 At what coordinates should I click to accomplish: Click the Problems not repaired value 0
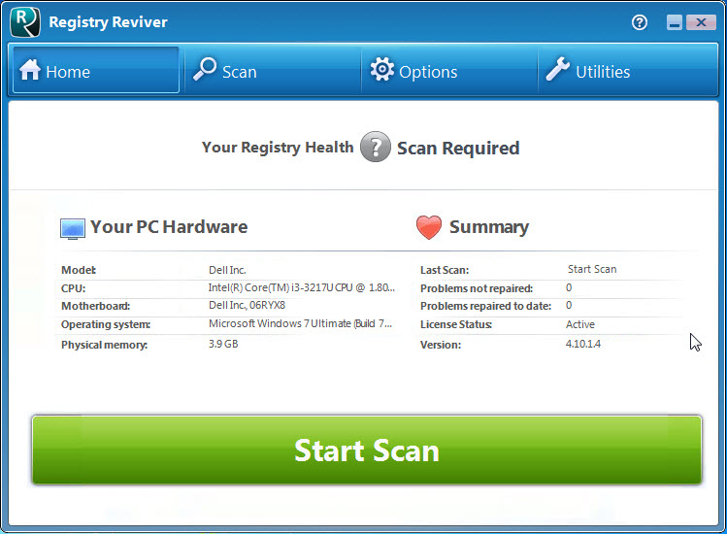tap(569, 287)
